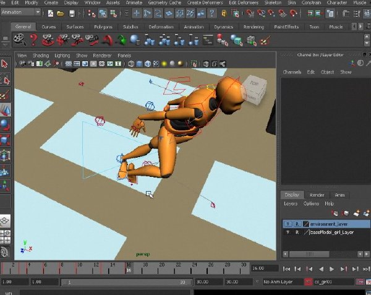Click the single perspective layout icon
Screen dimensions: 371x295
pos(5,221)
